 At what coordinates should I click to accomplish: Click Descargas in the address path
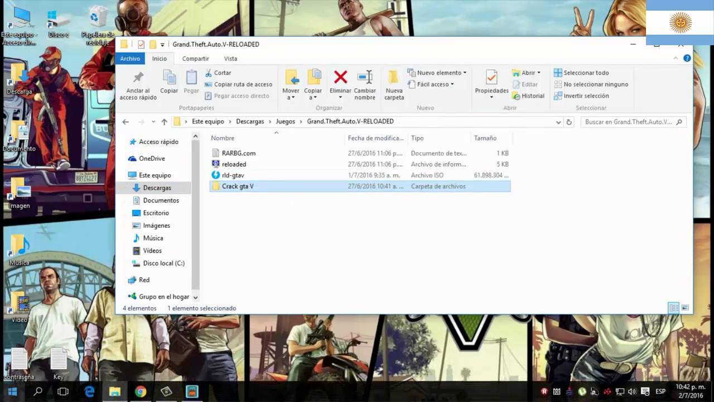coord(250,122)
